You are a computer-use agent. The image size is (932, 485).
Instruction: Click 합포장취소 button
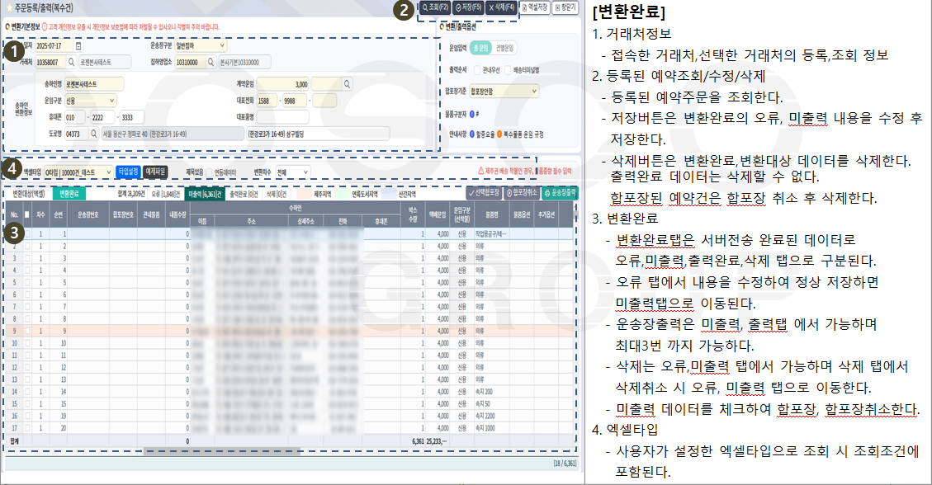[522, 193]
